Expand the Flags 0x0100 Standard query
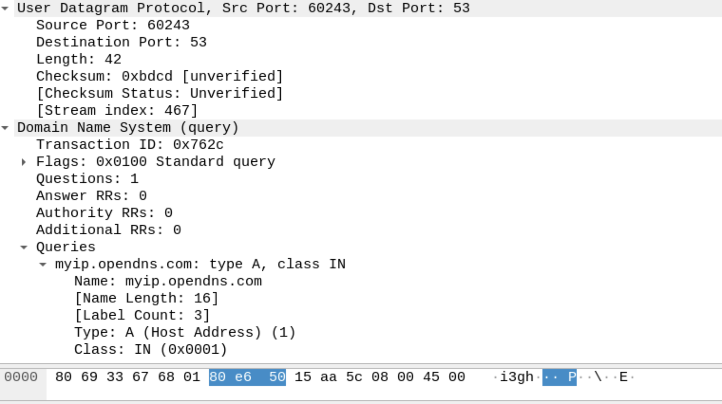 pos(24,162)
